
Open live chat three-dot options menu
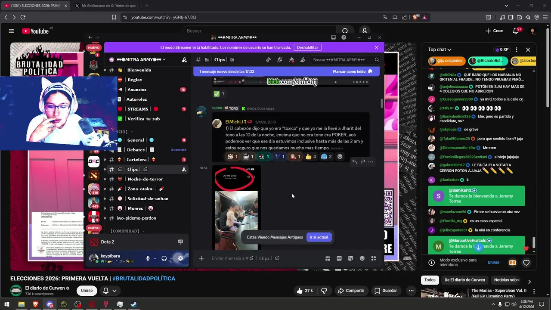[517, 50]
